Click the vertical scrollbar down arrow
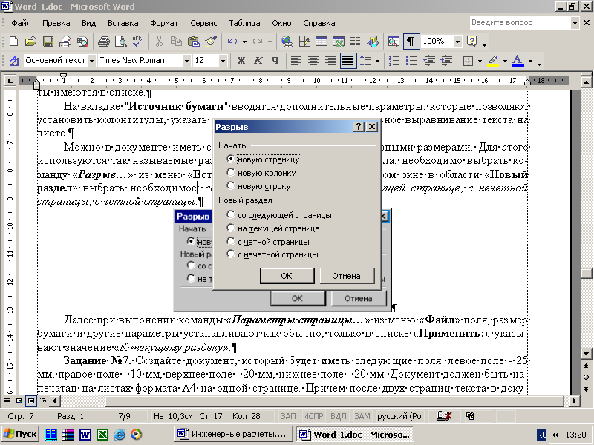The height and width of the screenshot is (445, 594). [586, 354]
